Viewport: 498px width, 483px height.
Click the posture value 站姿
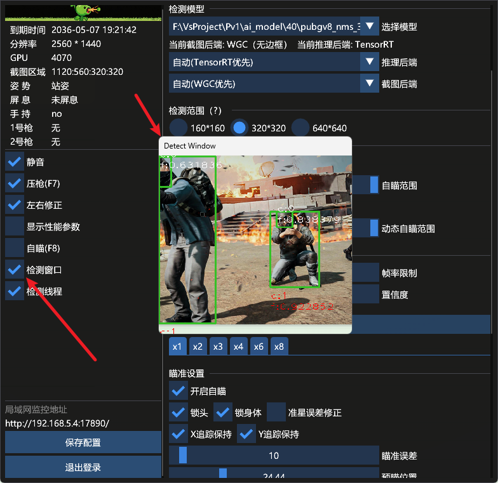click(60, 86)
